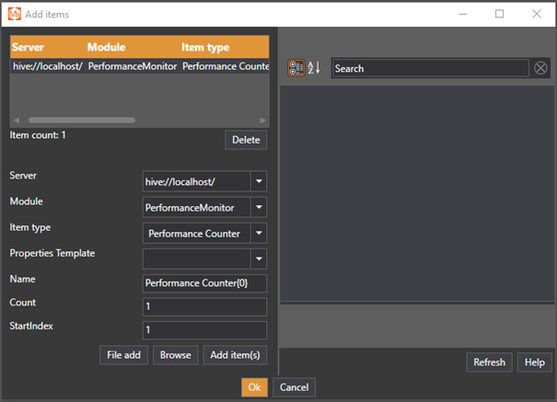Open the Properties Template dropdown
The height and width of the screenshot is (402, 557).
259,259
